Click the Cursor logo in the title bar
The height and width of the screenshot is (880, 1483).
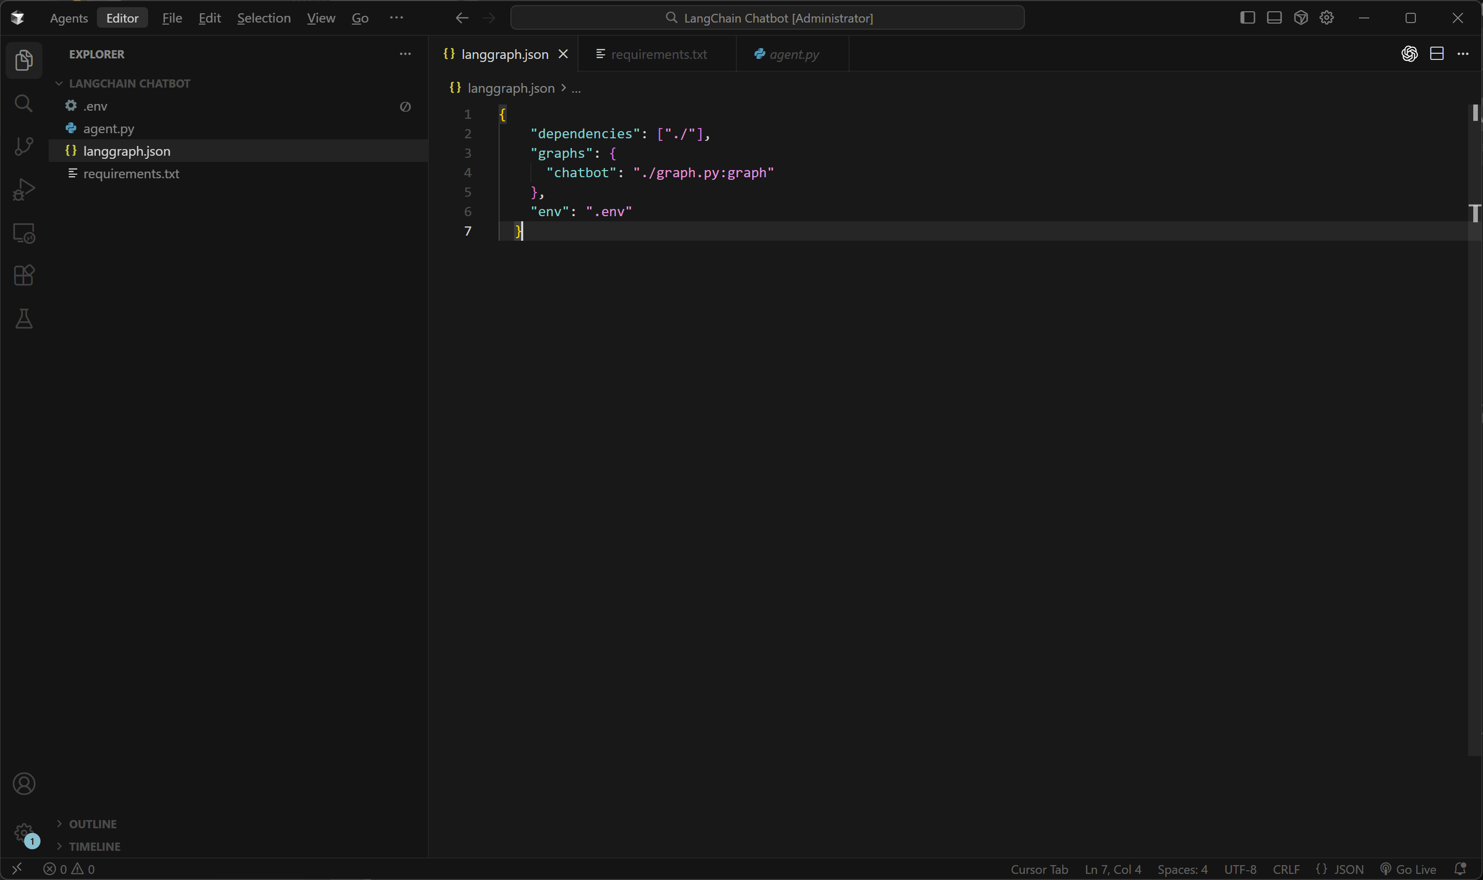[x=18, y=18]
